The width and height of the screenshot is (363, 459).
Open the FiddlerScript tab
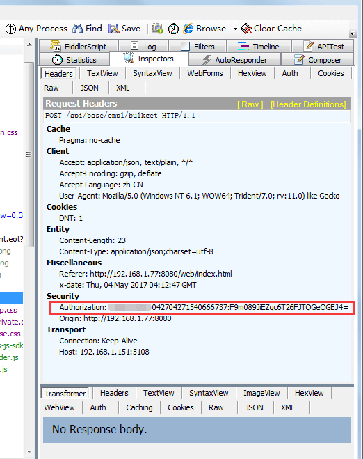(79, 46)
